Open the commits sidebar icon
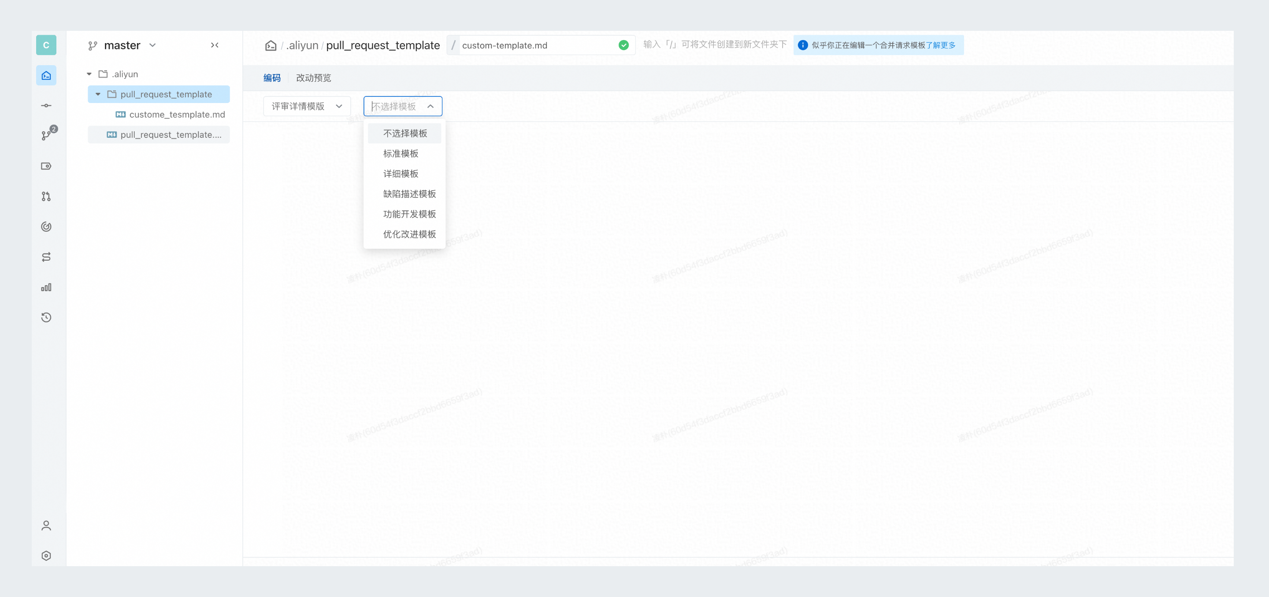This screenshot has height=597, width=1269. click(x=46, y=105)
